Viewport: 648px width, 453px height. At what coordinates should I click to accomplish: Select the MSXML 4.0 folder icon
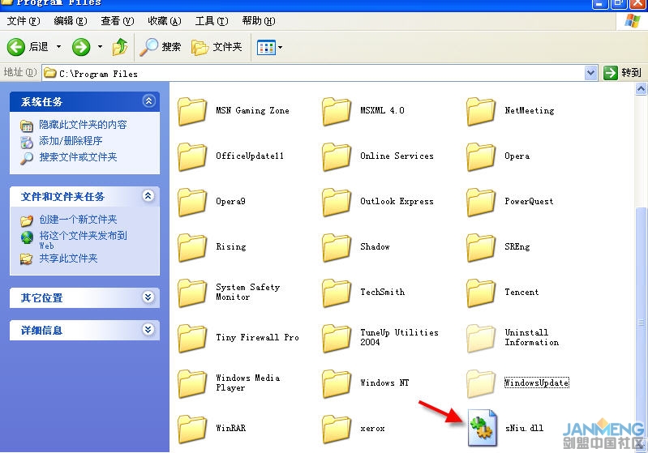337,112
